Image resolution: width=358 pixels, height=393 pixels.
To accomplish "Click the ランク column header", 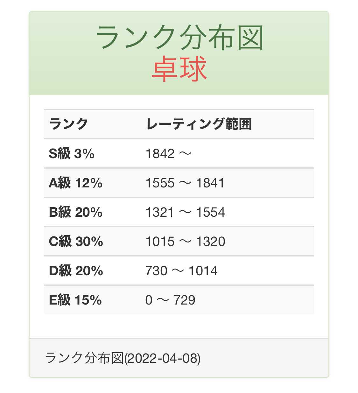I will click(x=68, y=124).
